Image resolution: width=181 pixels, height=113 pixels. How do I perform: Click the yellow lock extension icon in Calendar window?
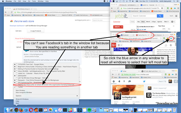(x=171, y=8)
